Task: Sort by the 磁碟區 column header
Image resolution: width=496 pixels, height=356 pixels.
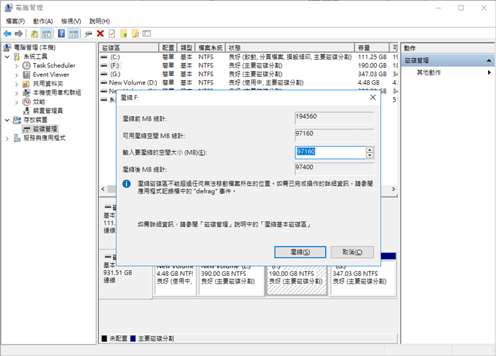Action: pos(128,48)
